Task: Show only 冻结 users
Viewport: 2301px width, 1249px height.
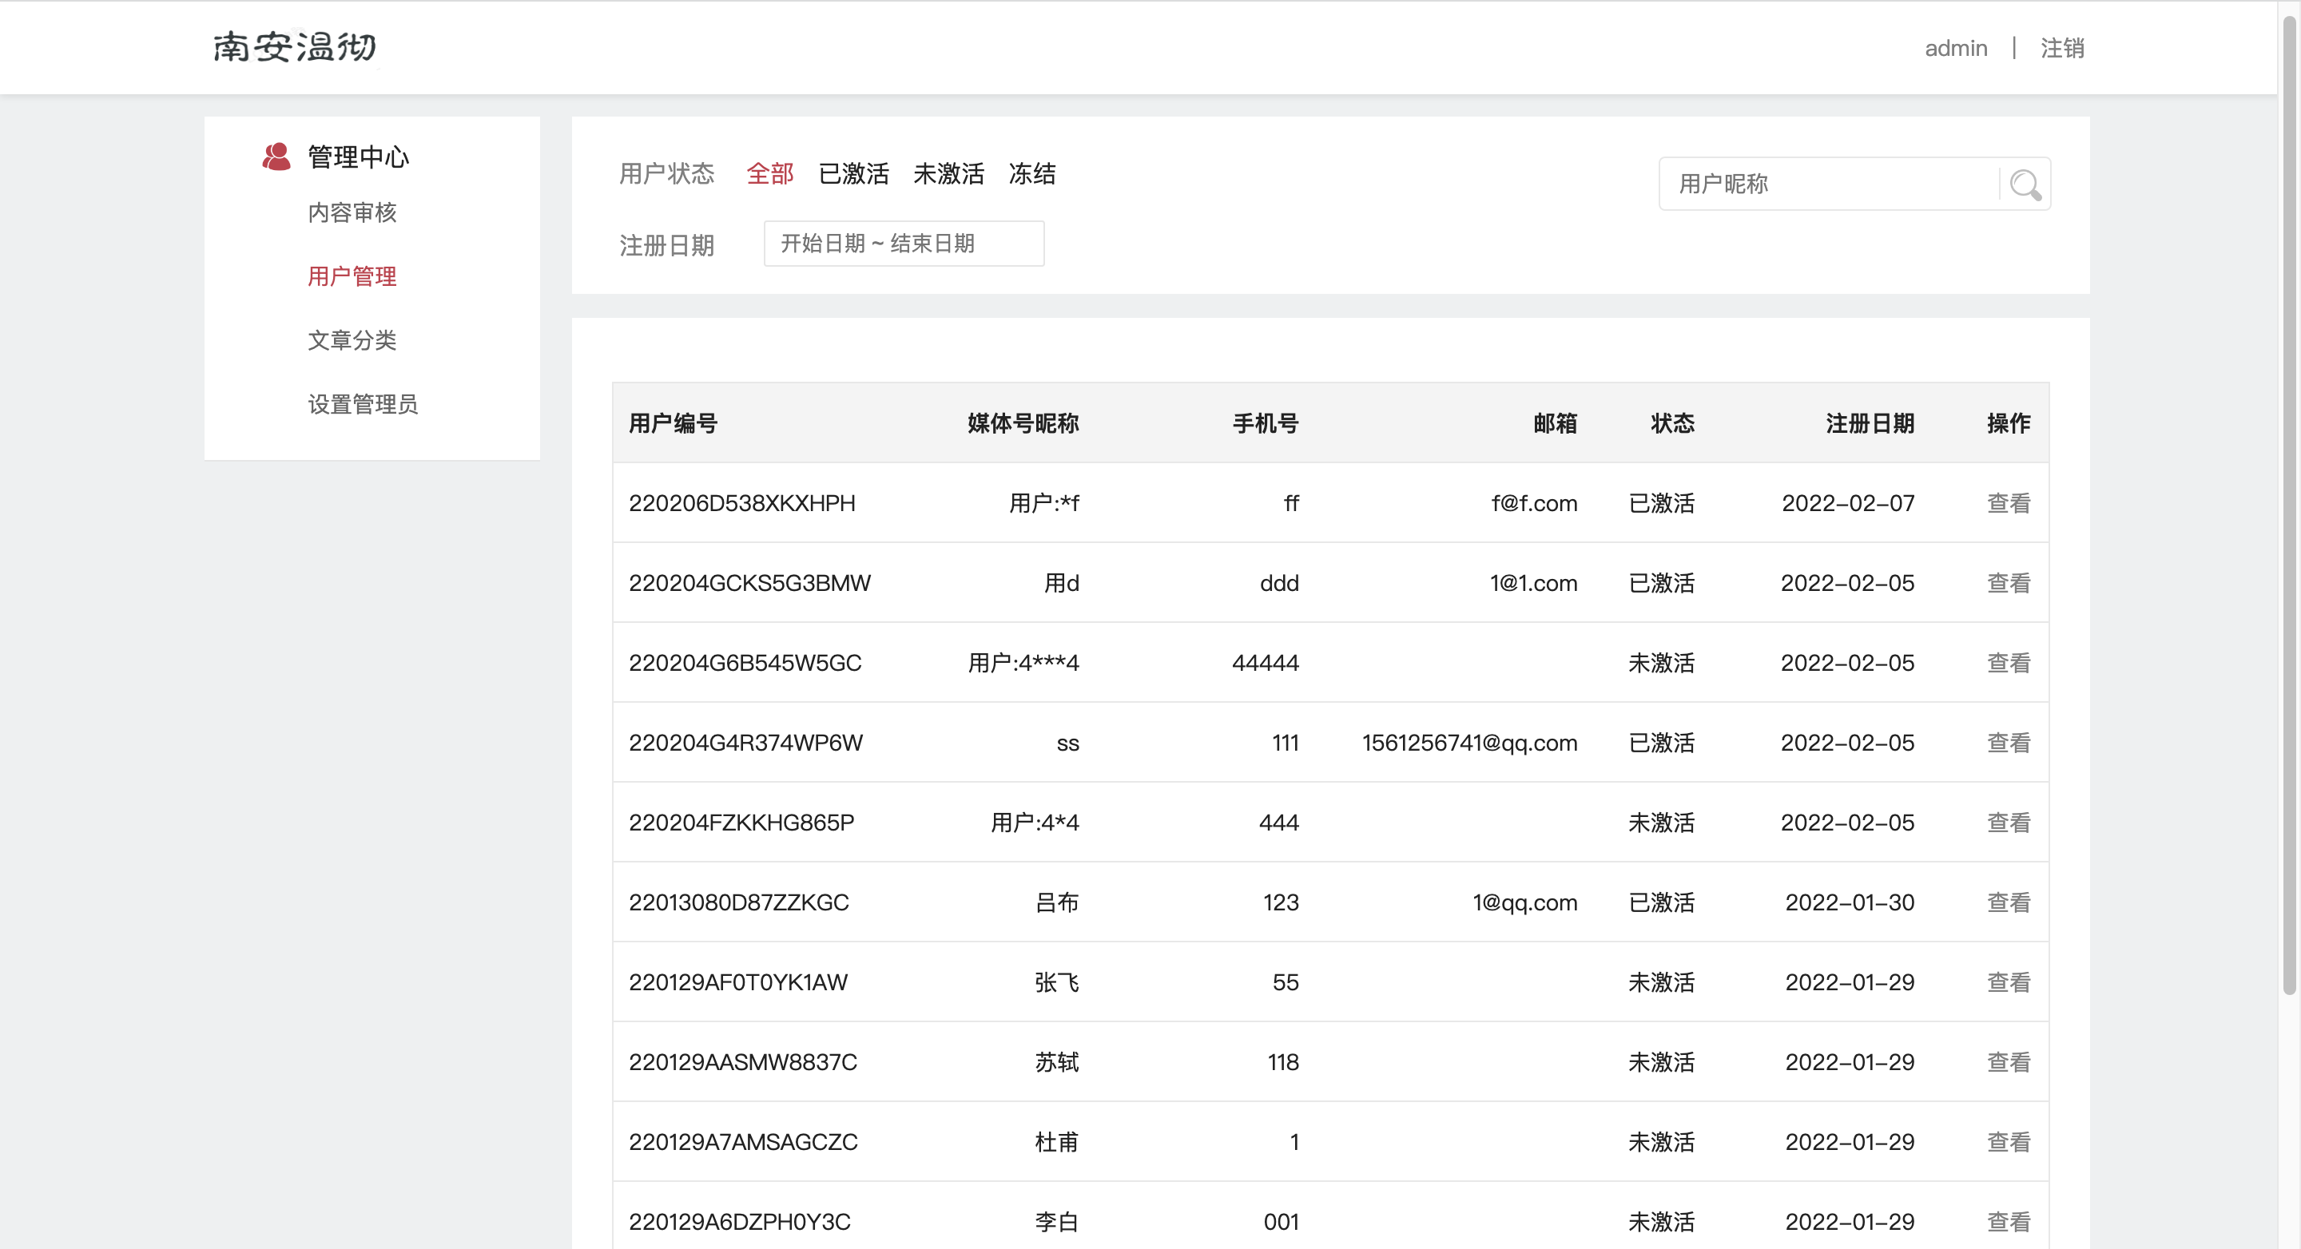Action: [x=1031, y=173]
